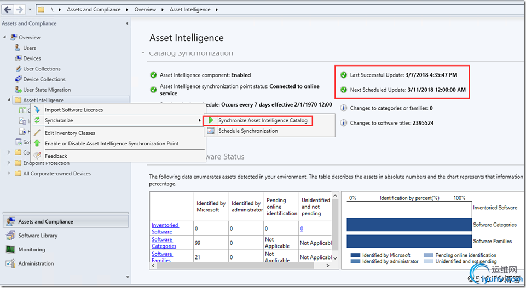The width and height of the screenshot is (526, 288).
Task: Click the User Collections icon
Action: click(x=19, y=69)
